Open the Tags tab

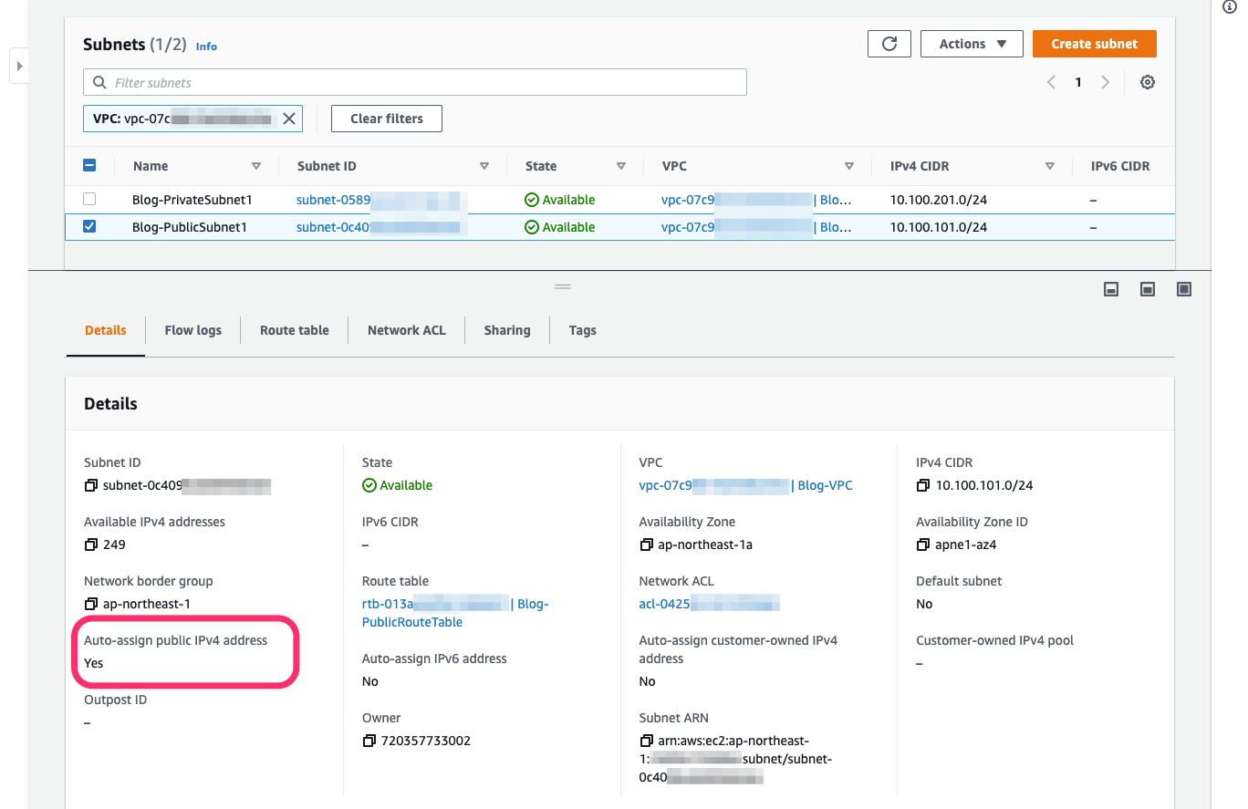(583, 330)
